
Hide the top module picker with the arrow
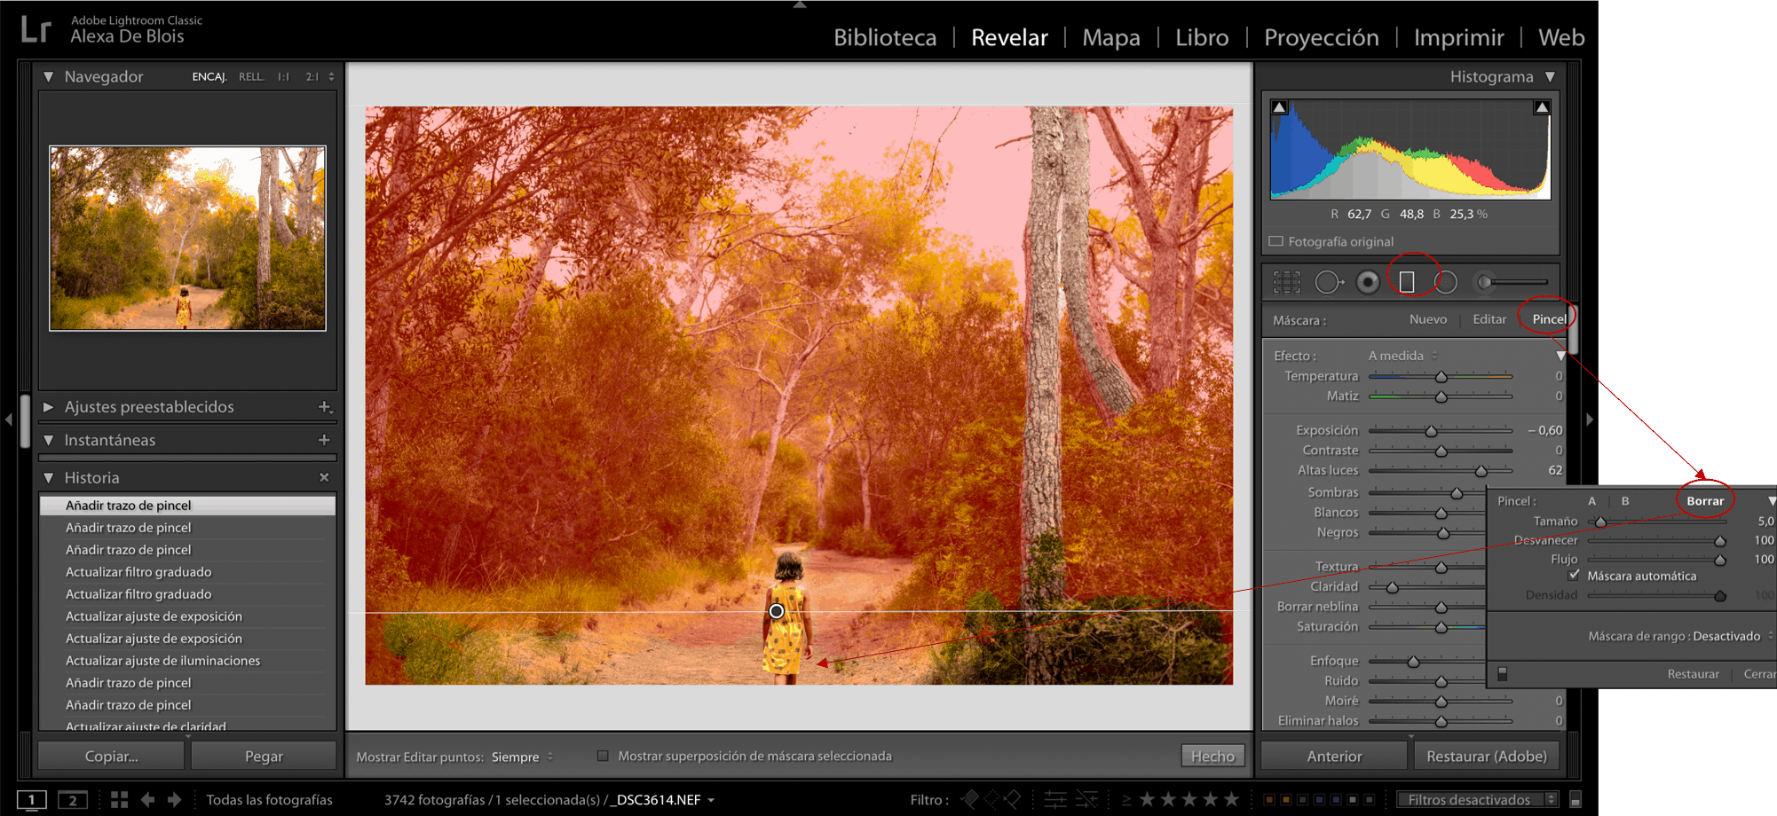click(x=800, y=4)
